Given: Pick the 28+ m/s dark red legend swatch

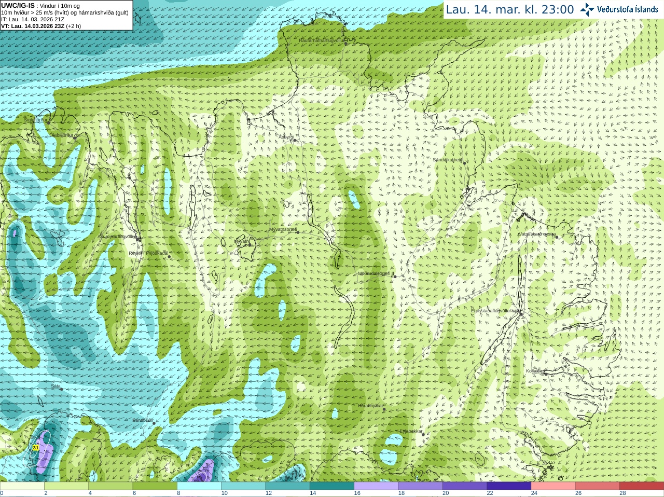Looking at the screenshot, I should (x=642, y=486).
